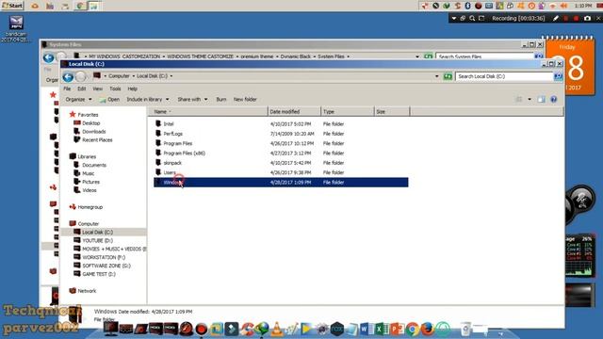Refresh the Local Disk (C:) address bar
The width and height of the screenshot is (603, 339).
tap(448, 76)
